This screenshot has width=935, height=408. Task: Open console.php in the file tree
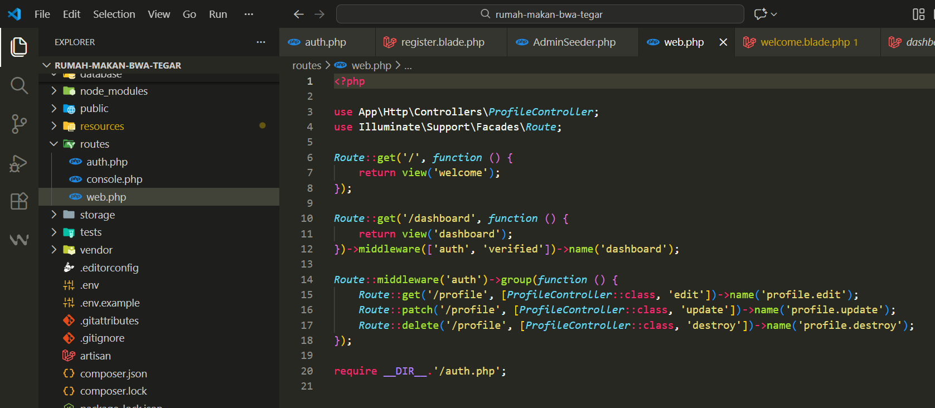point(114,179)
